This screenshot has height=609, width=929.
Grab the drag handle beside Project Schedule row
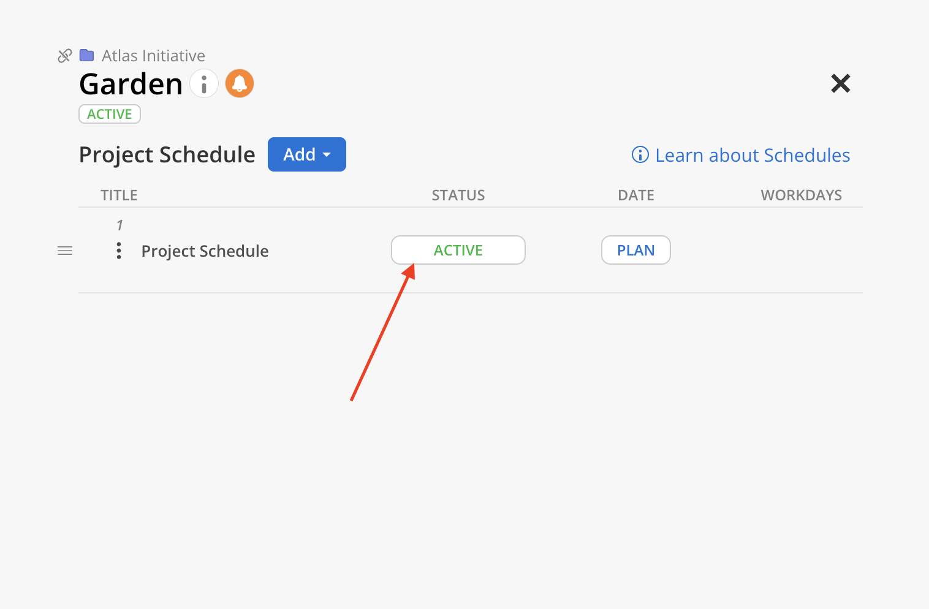[65, 251]
